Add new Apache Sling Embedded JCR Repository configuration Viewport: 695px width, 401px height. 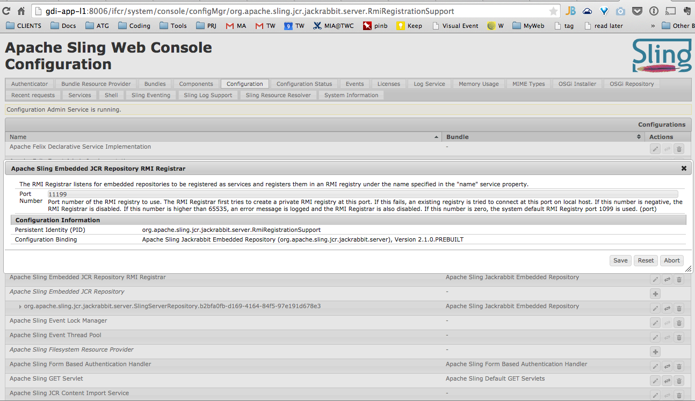[x=655, y=294]
